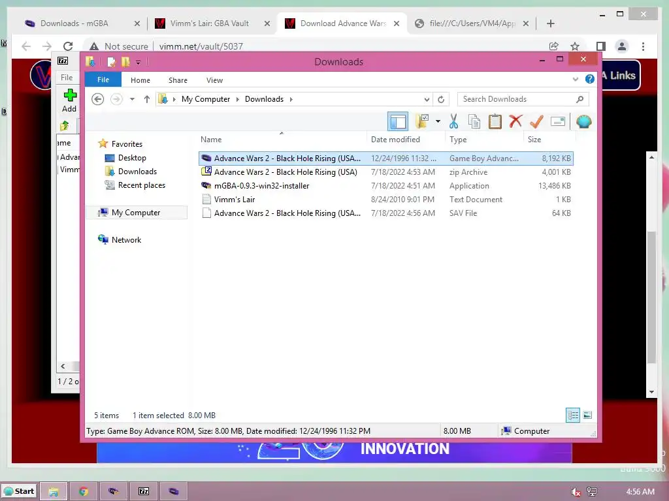Open a new Chrome tab
669x501 pixels.
(550, 23)
